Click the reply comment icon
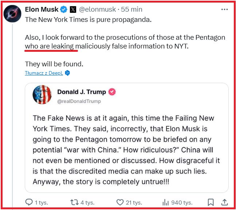This screenshot has height=210, width=236. pos(29,202)
